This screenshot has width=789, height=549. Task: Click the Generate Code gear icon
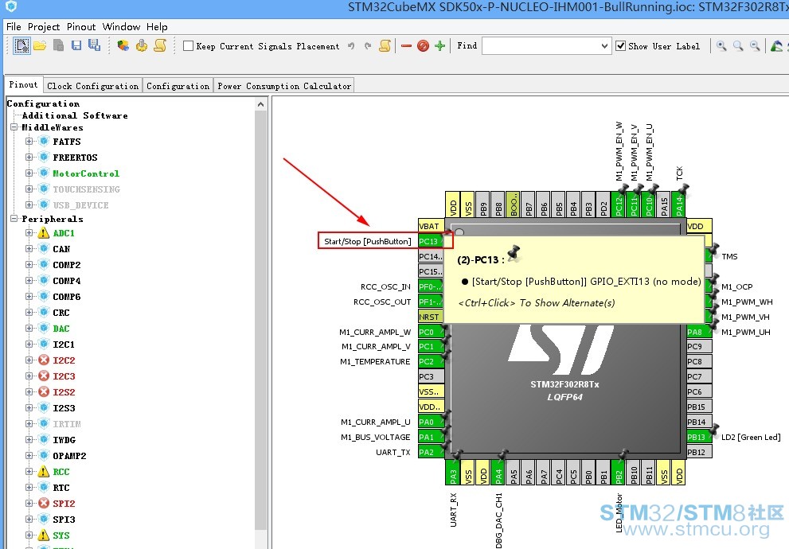point(142,46)
